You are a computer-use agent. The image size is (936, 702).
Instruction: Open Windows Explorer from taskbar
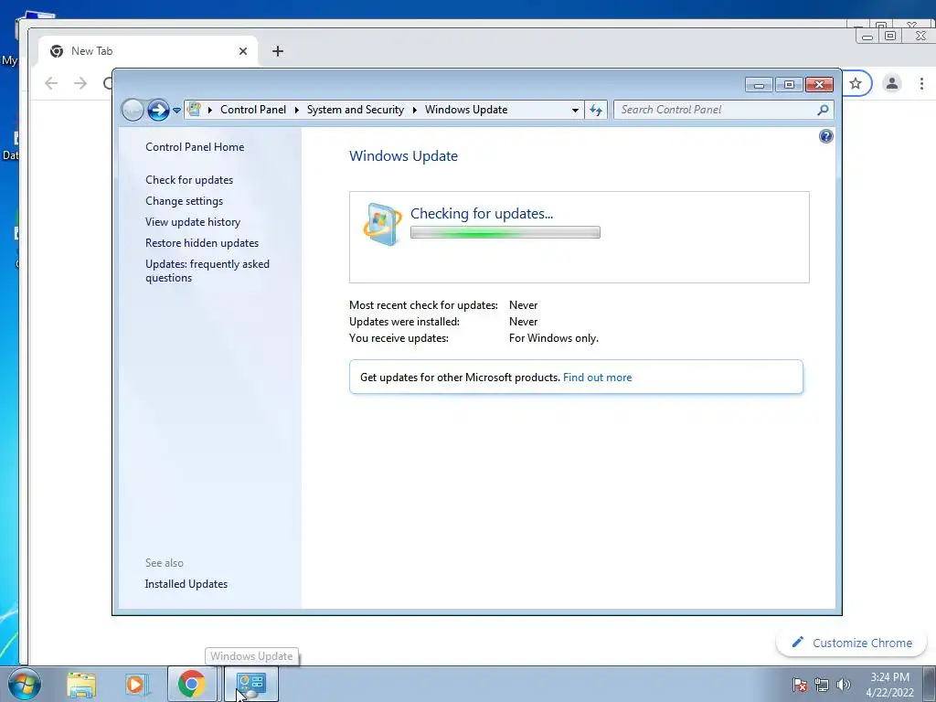(x=81, y=685)
